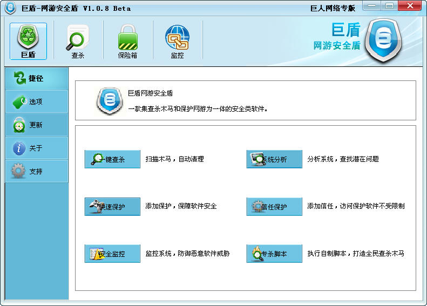Click text 执行自制脚本，打造全民查杀木马
This screenshot has height=306, width=427.
[356, 254]
